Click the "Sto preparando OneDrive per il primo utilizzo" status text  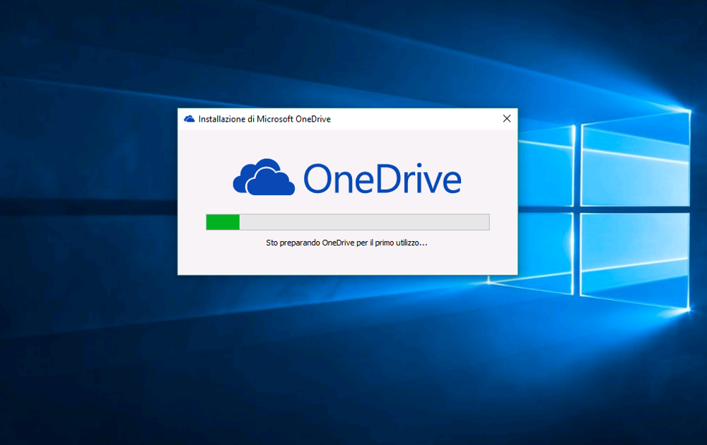tap(346, 243)
